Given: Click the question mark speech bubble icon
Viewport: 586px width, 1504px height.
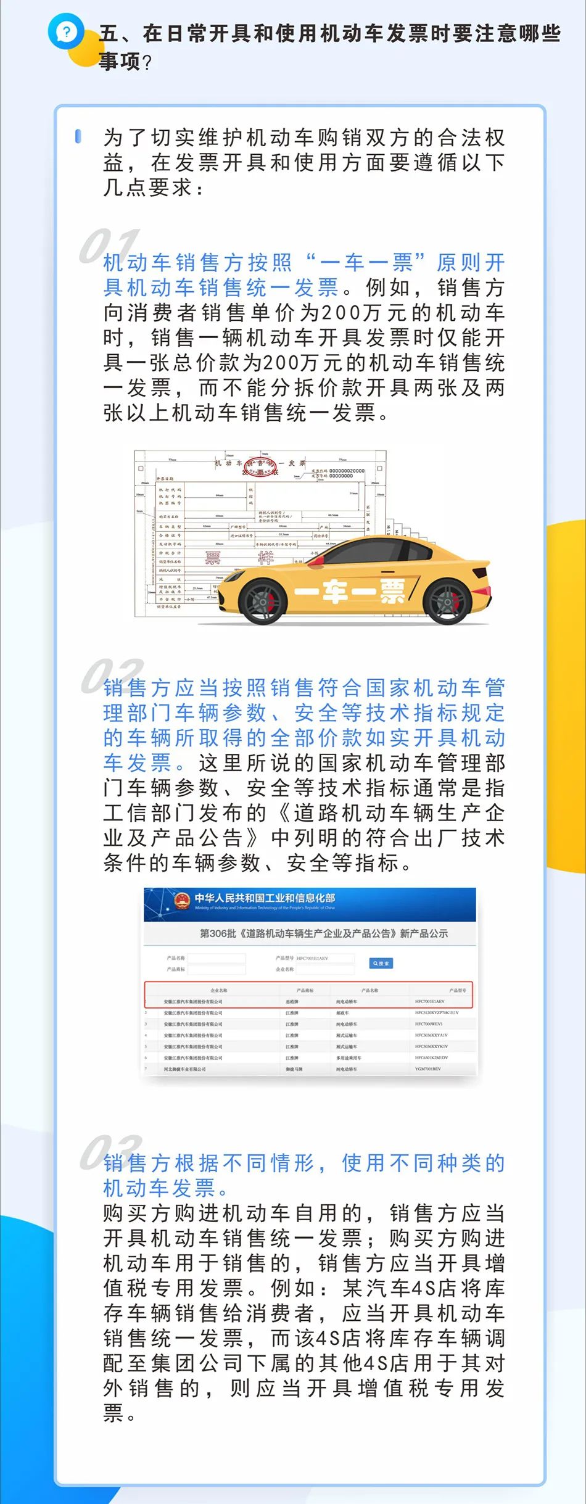Looking at the screenshot, I should click(x=66, y=31).
